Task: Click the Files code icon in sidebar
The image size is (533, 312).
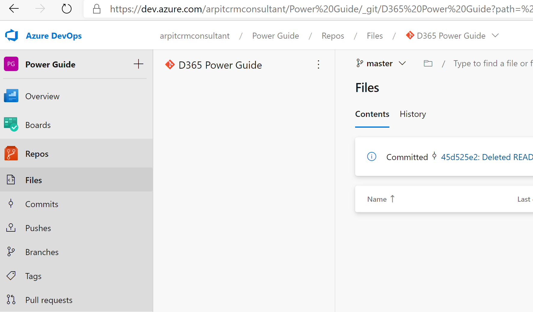Action: point(11,180)
